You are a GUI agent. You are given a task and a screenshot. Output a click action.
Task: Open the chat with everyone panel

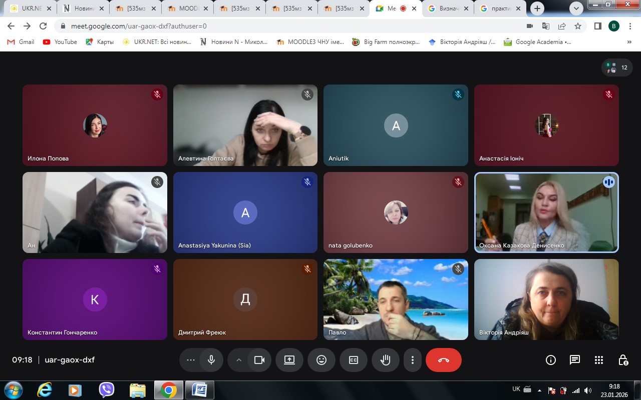(x=575, y=360)
